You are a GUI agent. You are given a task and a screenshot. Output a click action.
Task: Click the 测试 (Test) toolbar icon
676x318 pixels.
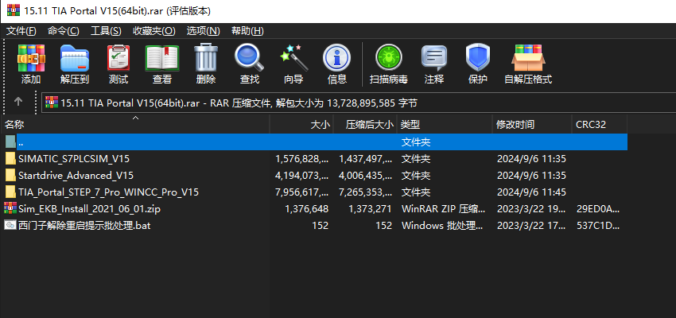click(118, 58)
